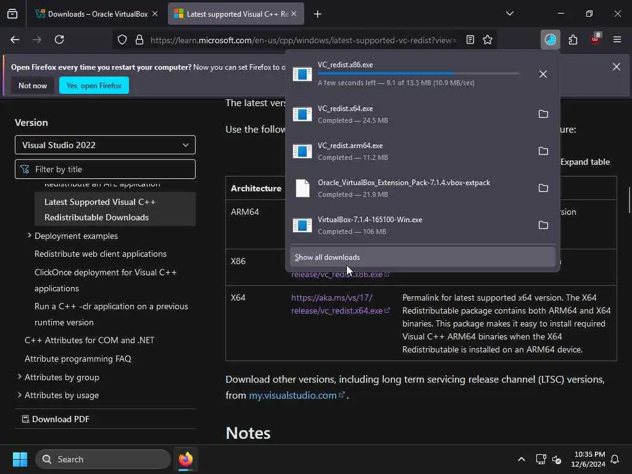Click Yes, open Firefox button
Viewport: 632px width, 474px height.
pyautogui.click(x=94, y=85)
